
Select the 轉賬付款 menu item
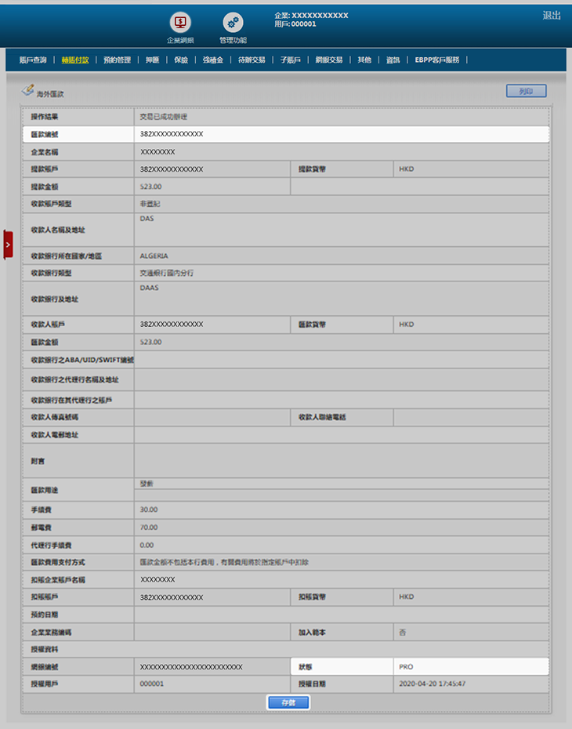point(75,60)
